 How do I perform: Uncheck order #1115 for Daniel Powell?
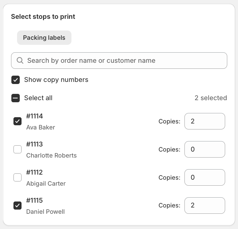(18, 205)
